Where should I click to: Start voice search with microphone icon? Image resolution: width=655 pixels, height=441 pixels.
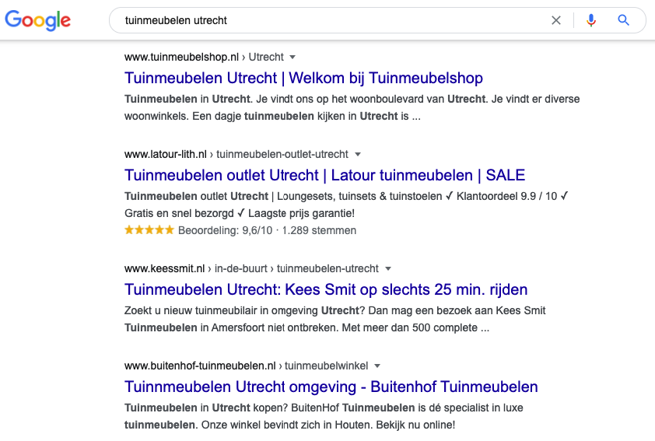point(590,20)
